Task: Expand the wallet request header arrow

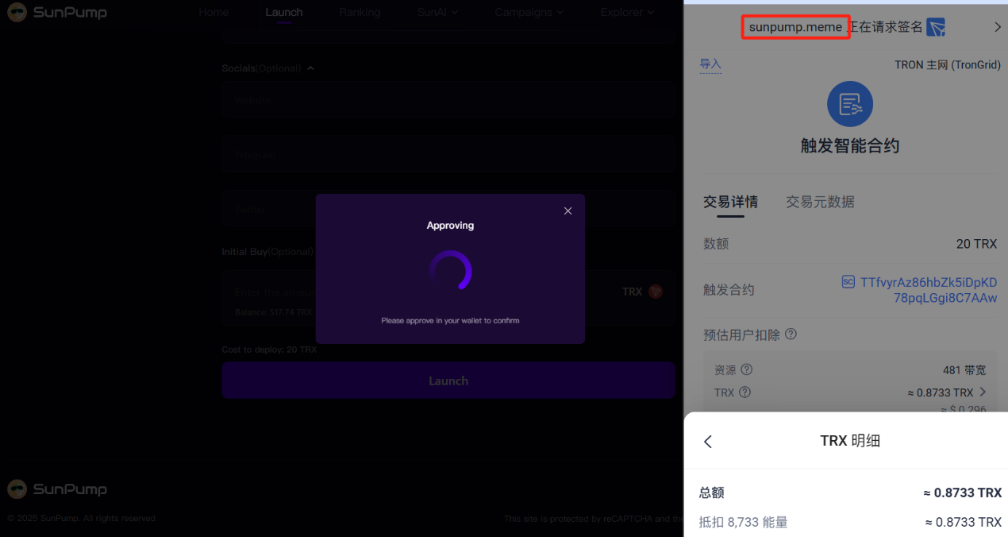Action: (x=998, y=27)
